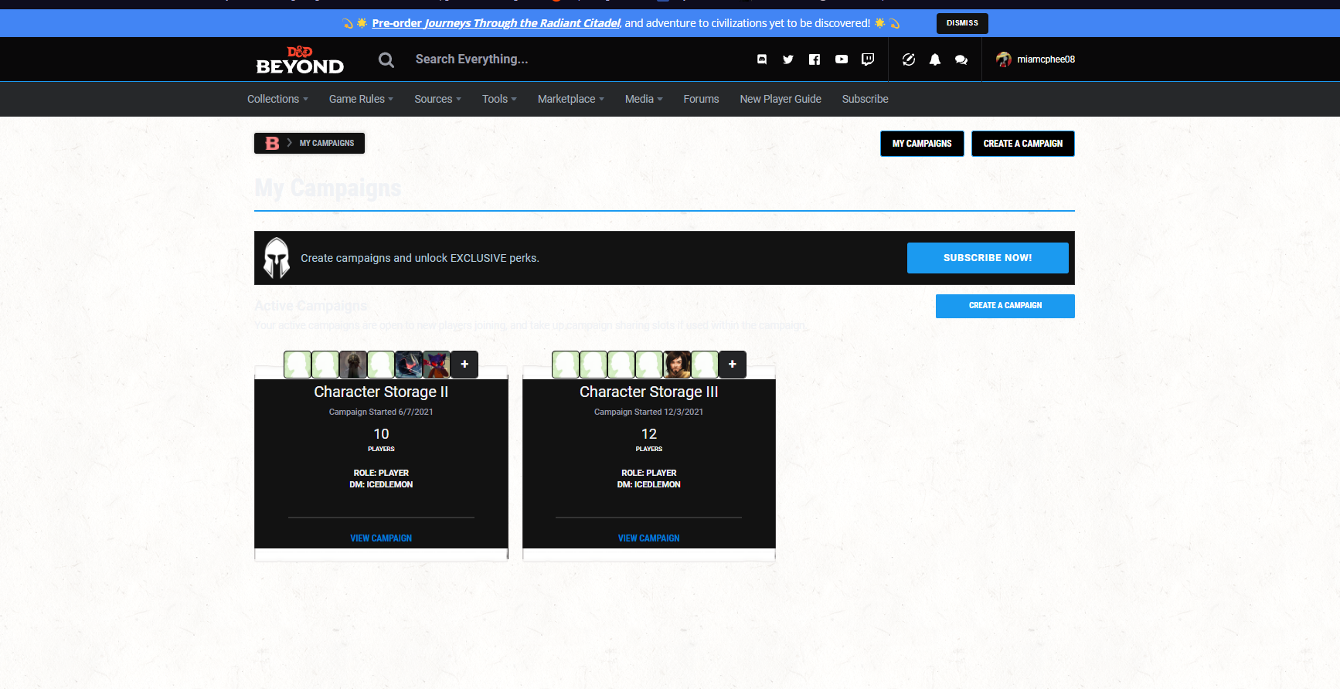Image resolution: width=1340 pixels, height=689 pixels.
Task: Open the Discord link icon
Action: (x=762, y=59)
